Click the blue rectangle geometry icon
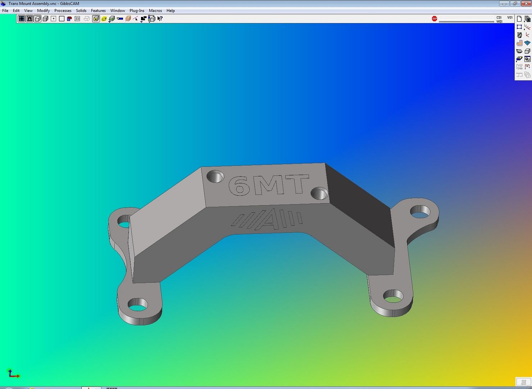 (519, 27)
